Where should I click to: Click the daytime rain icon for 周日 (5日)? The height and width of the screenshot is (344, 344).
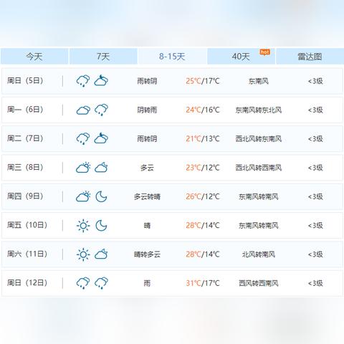(83, 81)
